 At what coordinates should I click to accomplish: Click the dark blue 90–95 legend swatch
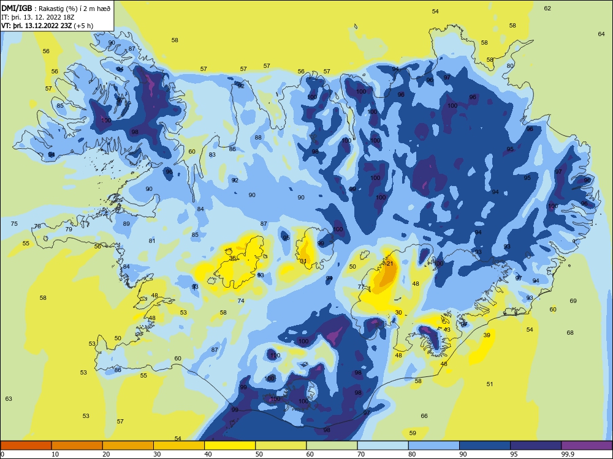(485, 446)
